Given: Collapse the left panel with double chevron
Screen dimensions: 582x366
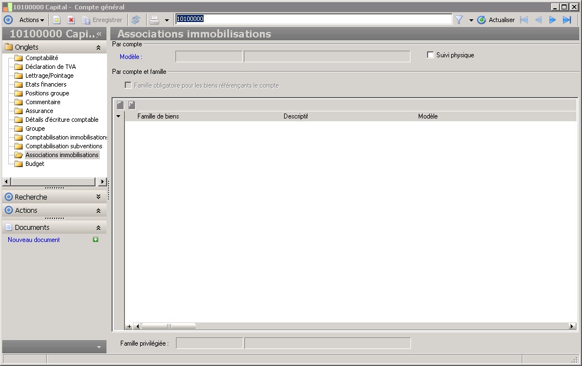Looking at the screenshot, I should pos(99,34).
